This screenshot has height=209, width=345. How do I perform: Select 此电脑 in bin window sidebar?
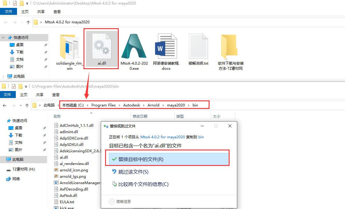(18, 160)
